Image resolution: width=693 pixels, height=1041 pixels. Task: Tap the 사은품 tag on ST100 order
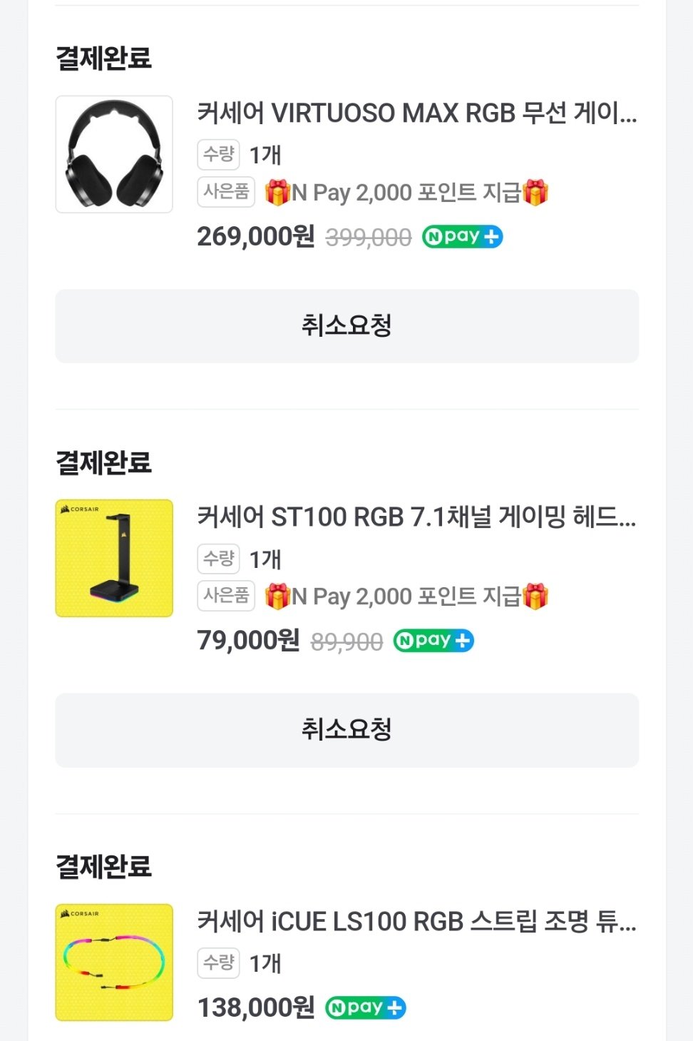(x=226, y=596)
